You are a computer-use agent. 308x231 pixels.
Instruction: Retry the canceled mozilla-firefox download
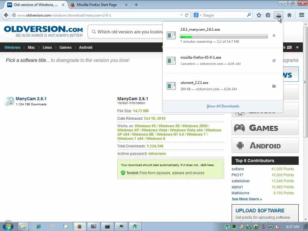tap(274, 61)
